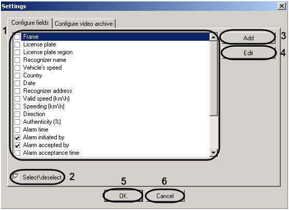The height and width of the screenshot is (210, 289).
Task: Click the list scroll down arrow
Action: click(214, 153)
